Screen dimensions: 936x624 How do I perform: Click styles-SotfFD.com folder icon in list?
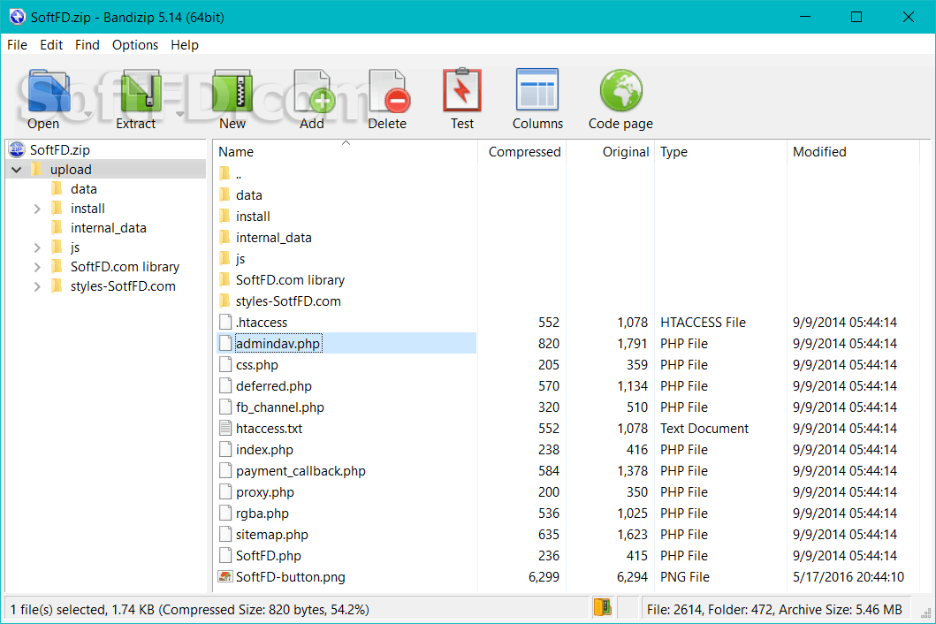[x=224, y=301]
